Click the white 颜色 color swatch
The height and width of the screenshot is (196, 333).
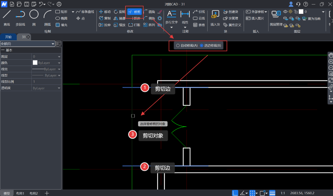point(35,63)
